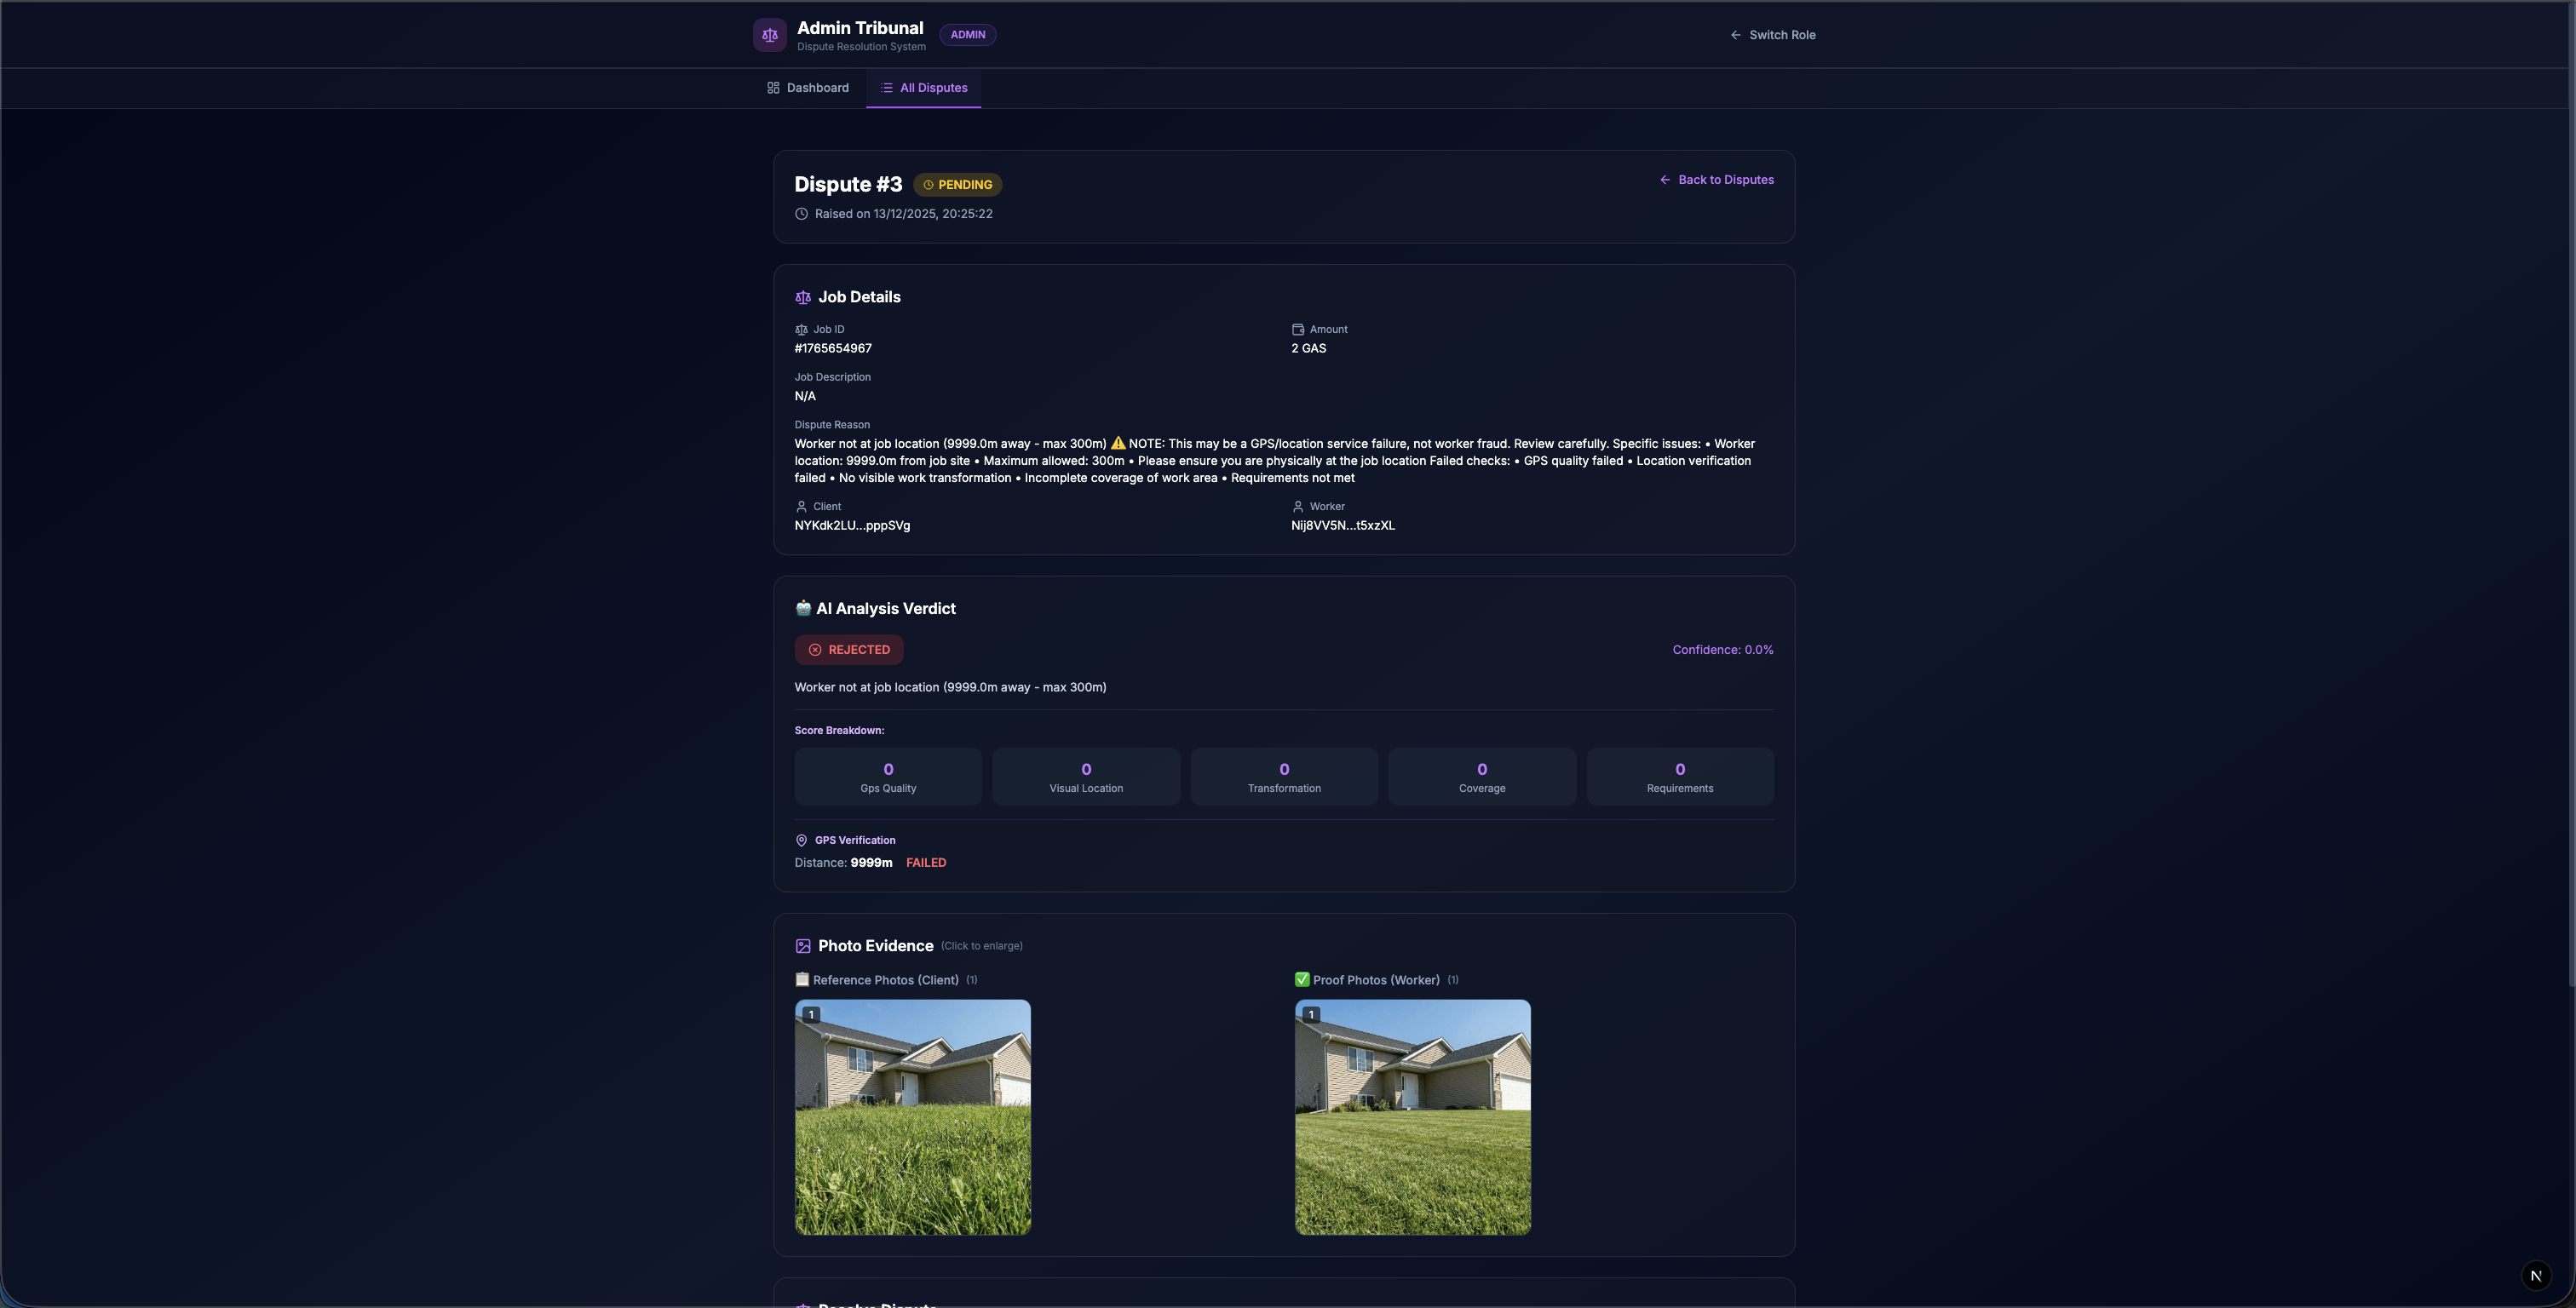Click the GPS Verification pin icon
This screenshot has width=2576, height=1308.
click(x=801, y=841)
